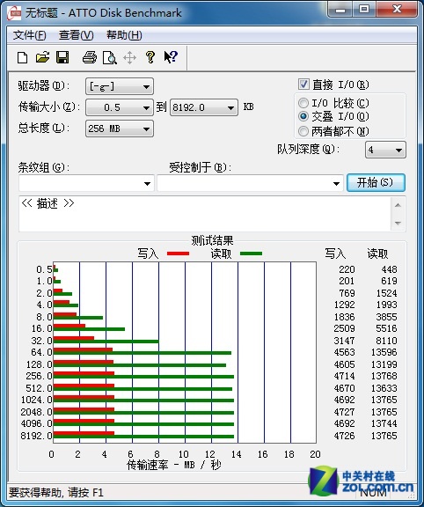This screenshot has height=507, width=424.
Task: Open the total length 256 MB dropdown
Action: coord(120,129)
